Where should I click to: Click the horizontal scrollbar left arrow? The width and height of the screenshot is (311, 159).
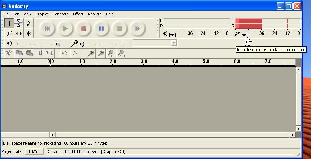coord(52,135)
